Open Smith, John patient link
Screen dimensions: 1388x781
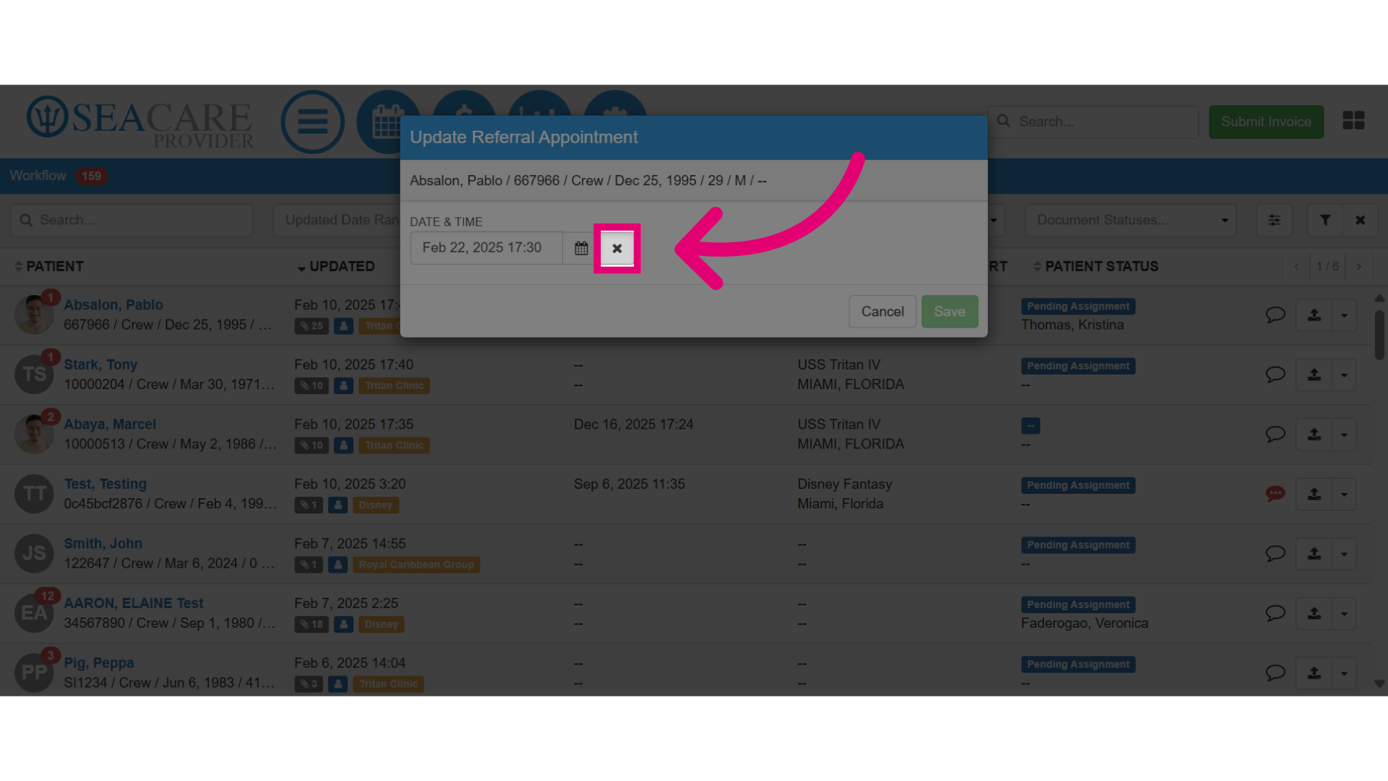click(103, 544)
